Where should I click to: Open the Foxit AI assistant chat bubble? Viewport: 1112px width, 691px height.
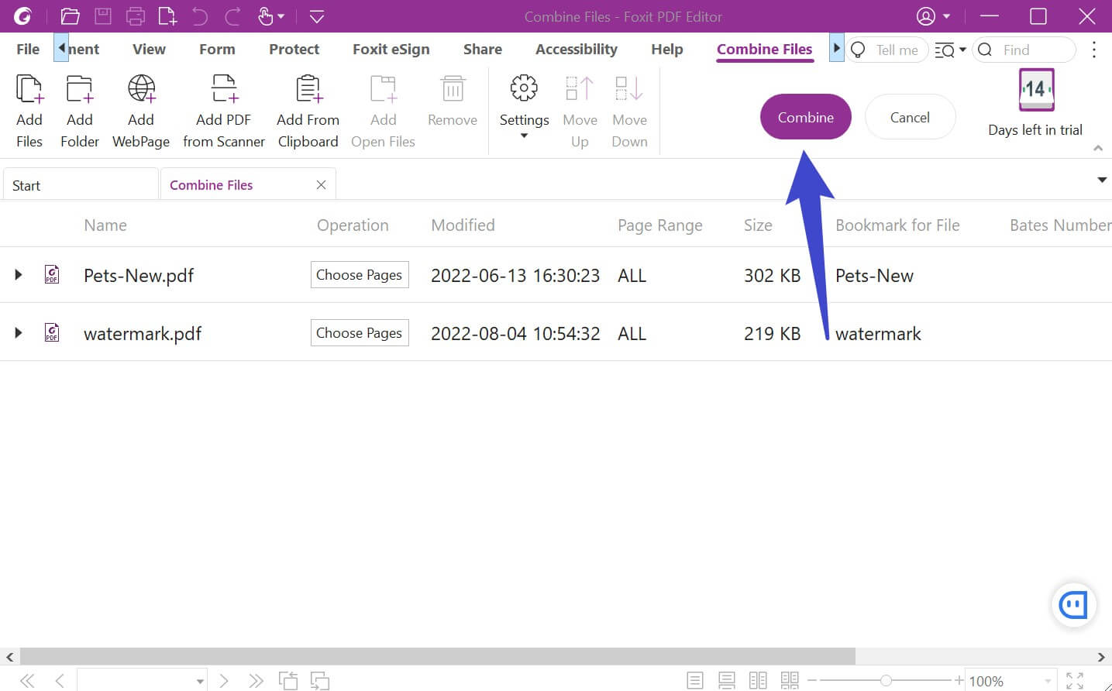point(1074,605)
